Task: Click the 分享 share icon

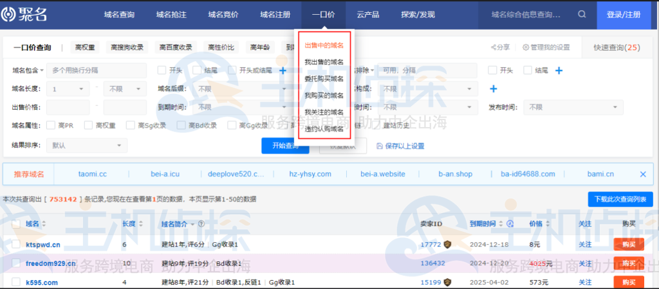Action: click(x=494, y=48)
